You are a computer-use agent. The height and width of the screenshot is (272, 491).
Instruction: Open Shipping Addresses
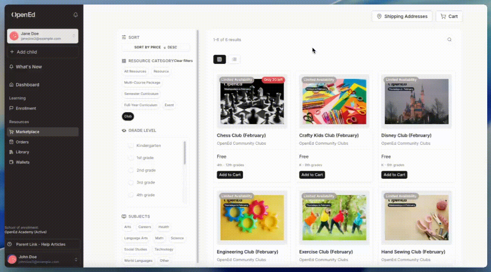tap(402, 17)
